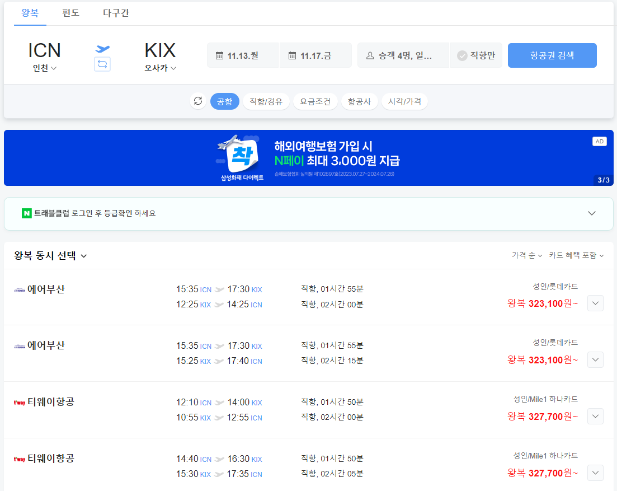
Task: Expand the 에어부산 flight returning at 12:25
Action: 595,303
